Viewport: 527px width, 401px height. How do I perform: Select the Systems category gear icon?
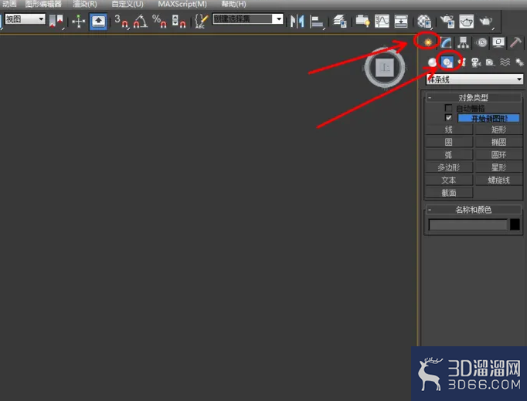click(519, 62)
